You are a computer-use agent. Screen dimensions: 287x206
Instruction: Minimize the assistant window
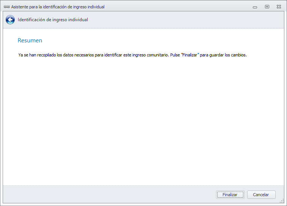255,7
